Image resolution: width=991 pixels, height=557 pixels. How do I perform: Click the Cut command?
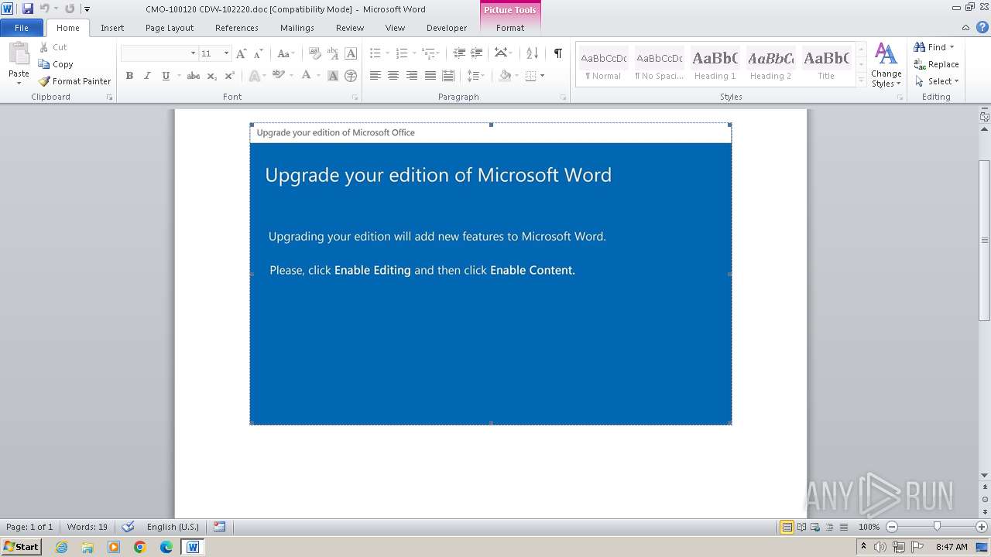tap(53, 47)
